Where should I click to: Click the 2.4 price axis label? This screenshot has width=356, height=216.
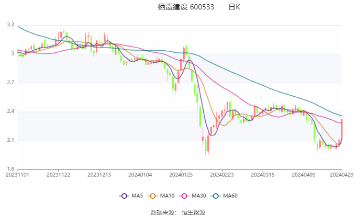click(x=10, y=111)
